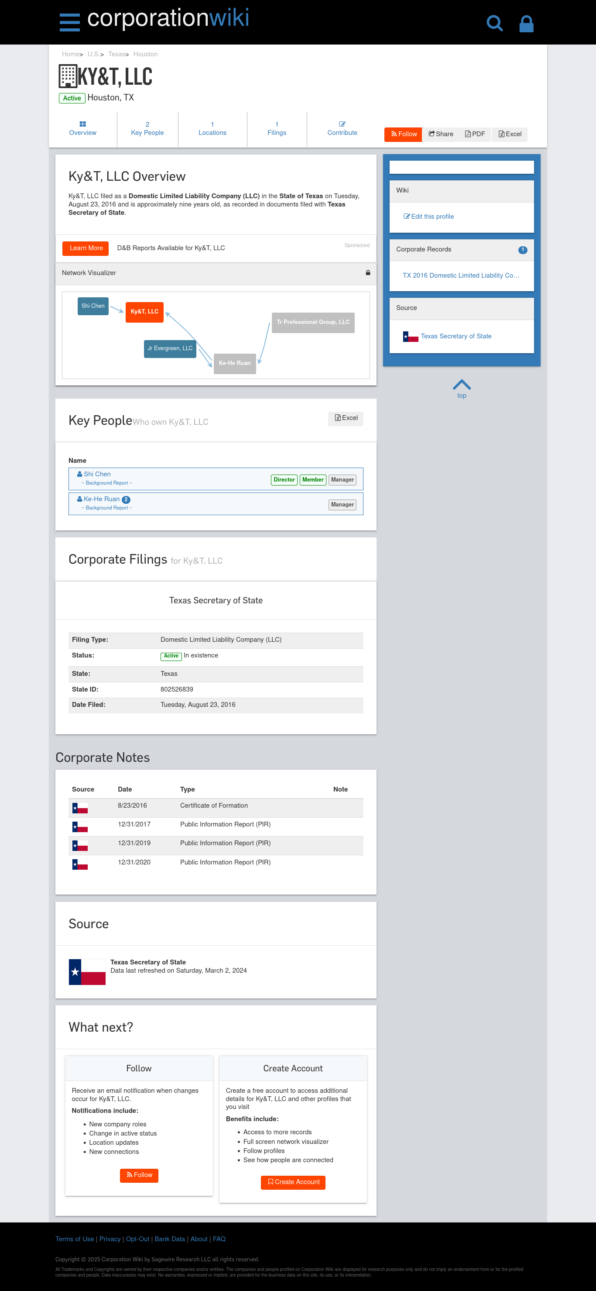The width and height of the screenshot is (596, 1291).
Task: Click the 2 badge beside Ke-He Ruan
Action: [x=126, y=499]
